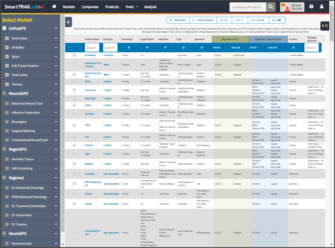Open the user account icon

322,7
